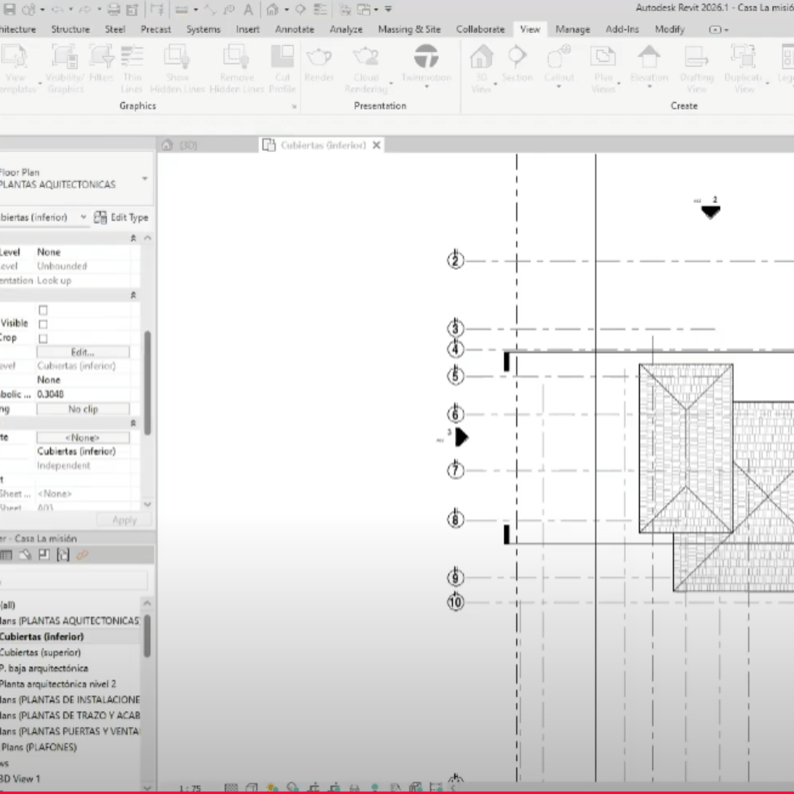Open the Twinmotion tool

426,57
